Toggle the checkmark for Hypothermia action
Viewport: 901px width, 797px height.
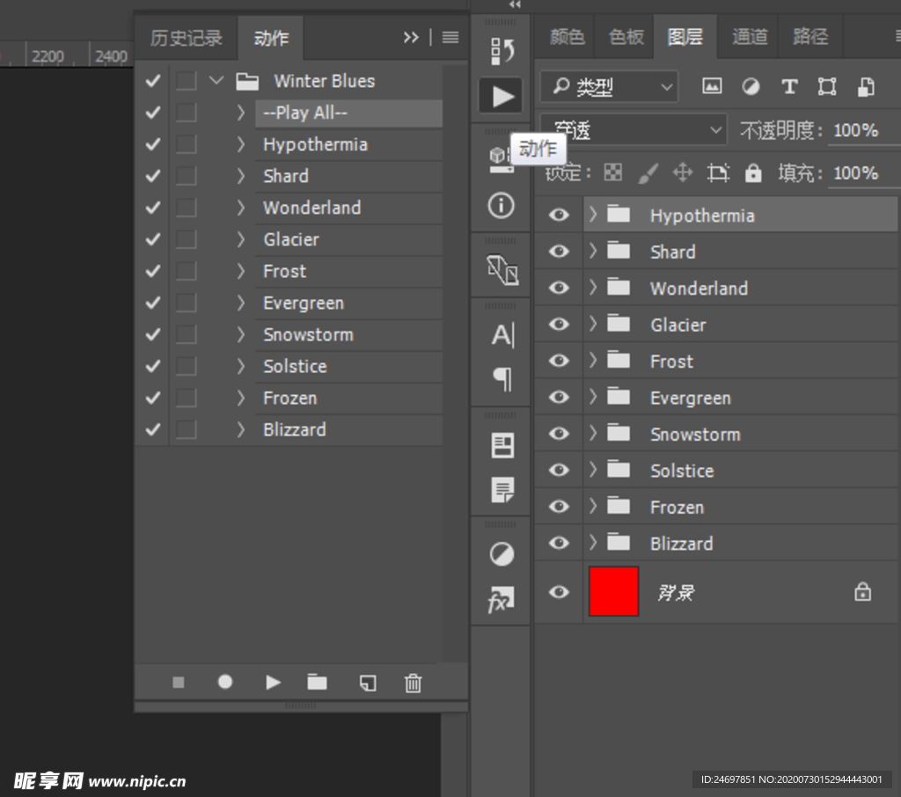coord(153,144)
